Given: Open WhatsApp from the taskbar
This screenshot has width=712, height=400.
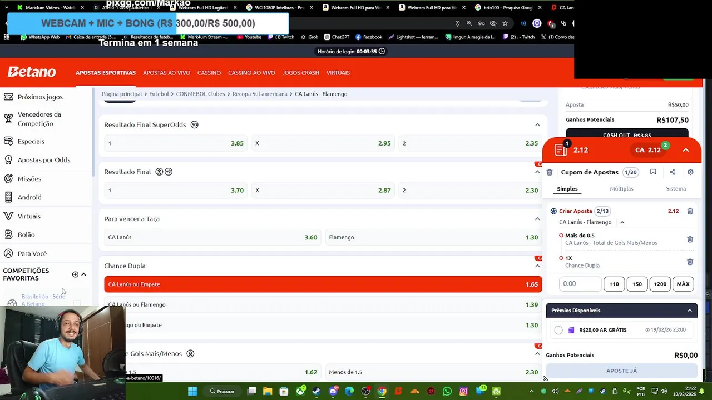Looking at the screenshot, I should tap(447, 391).
